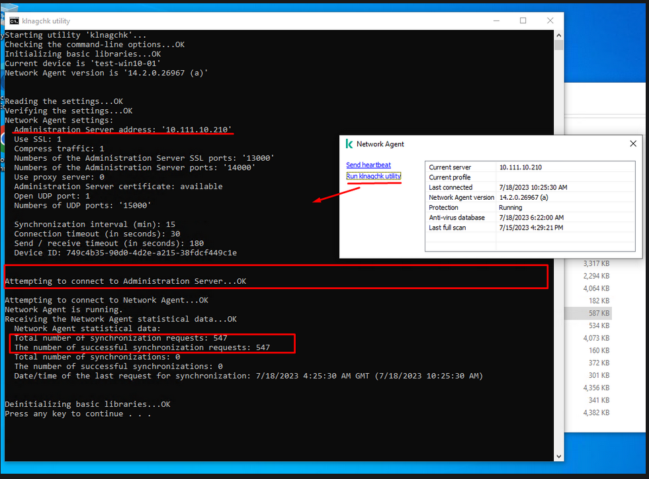The image size is (649, 479).
Task: Click 'Network Agent is running.' line
Action: click(x=64, y=310)
